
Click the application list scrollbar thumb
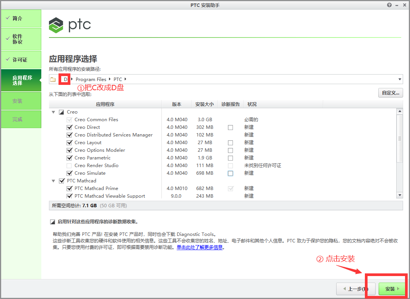400,138
